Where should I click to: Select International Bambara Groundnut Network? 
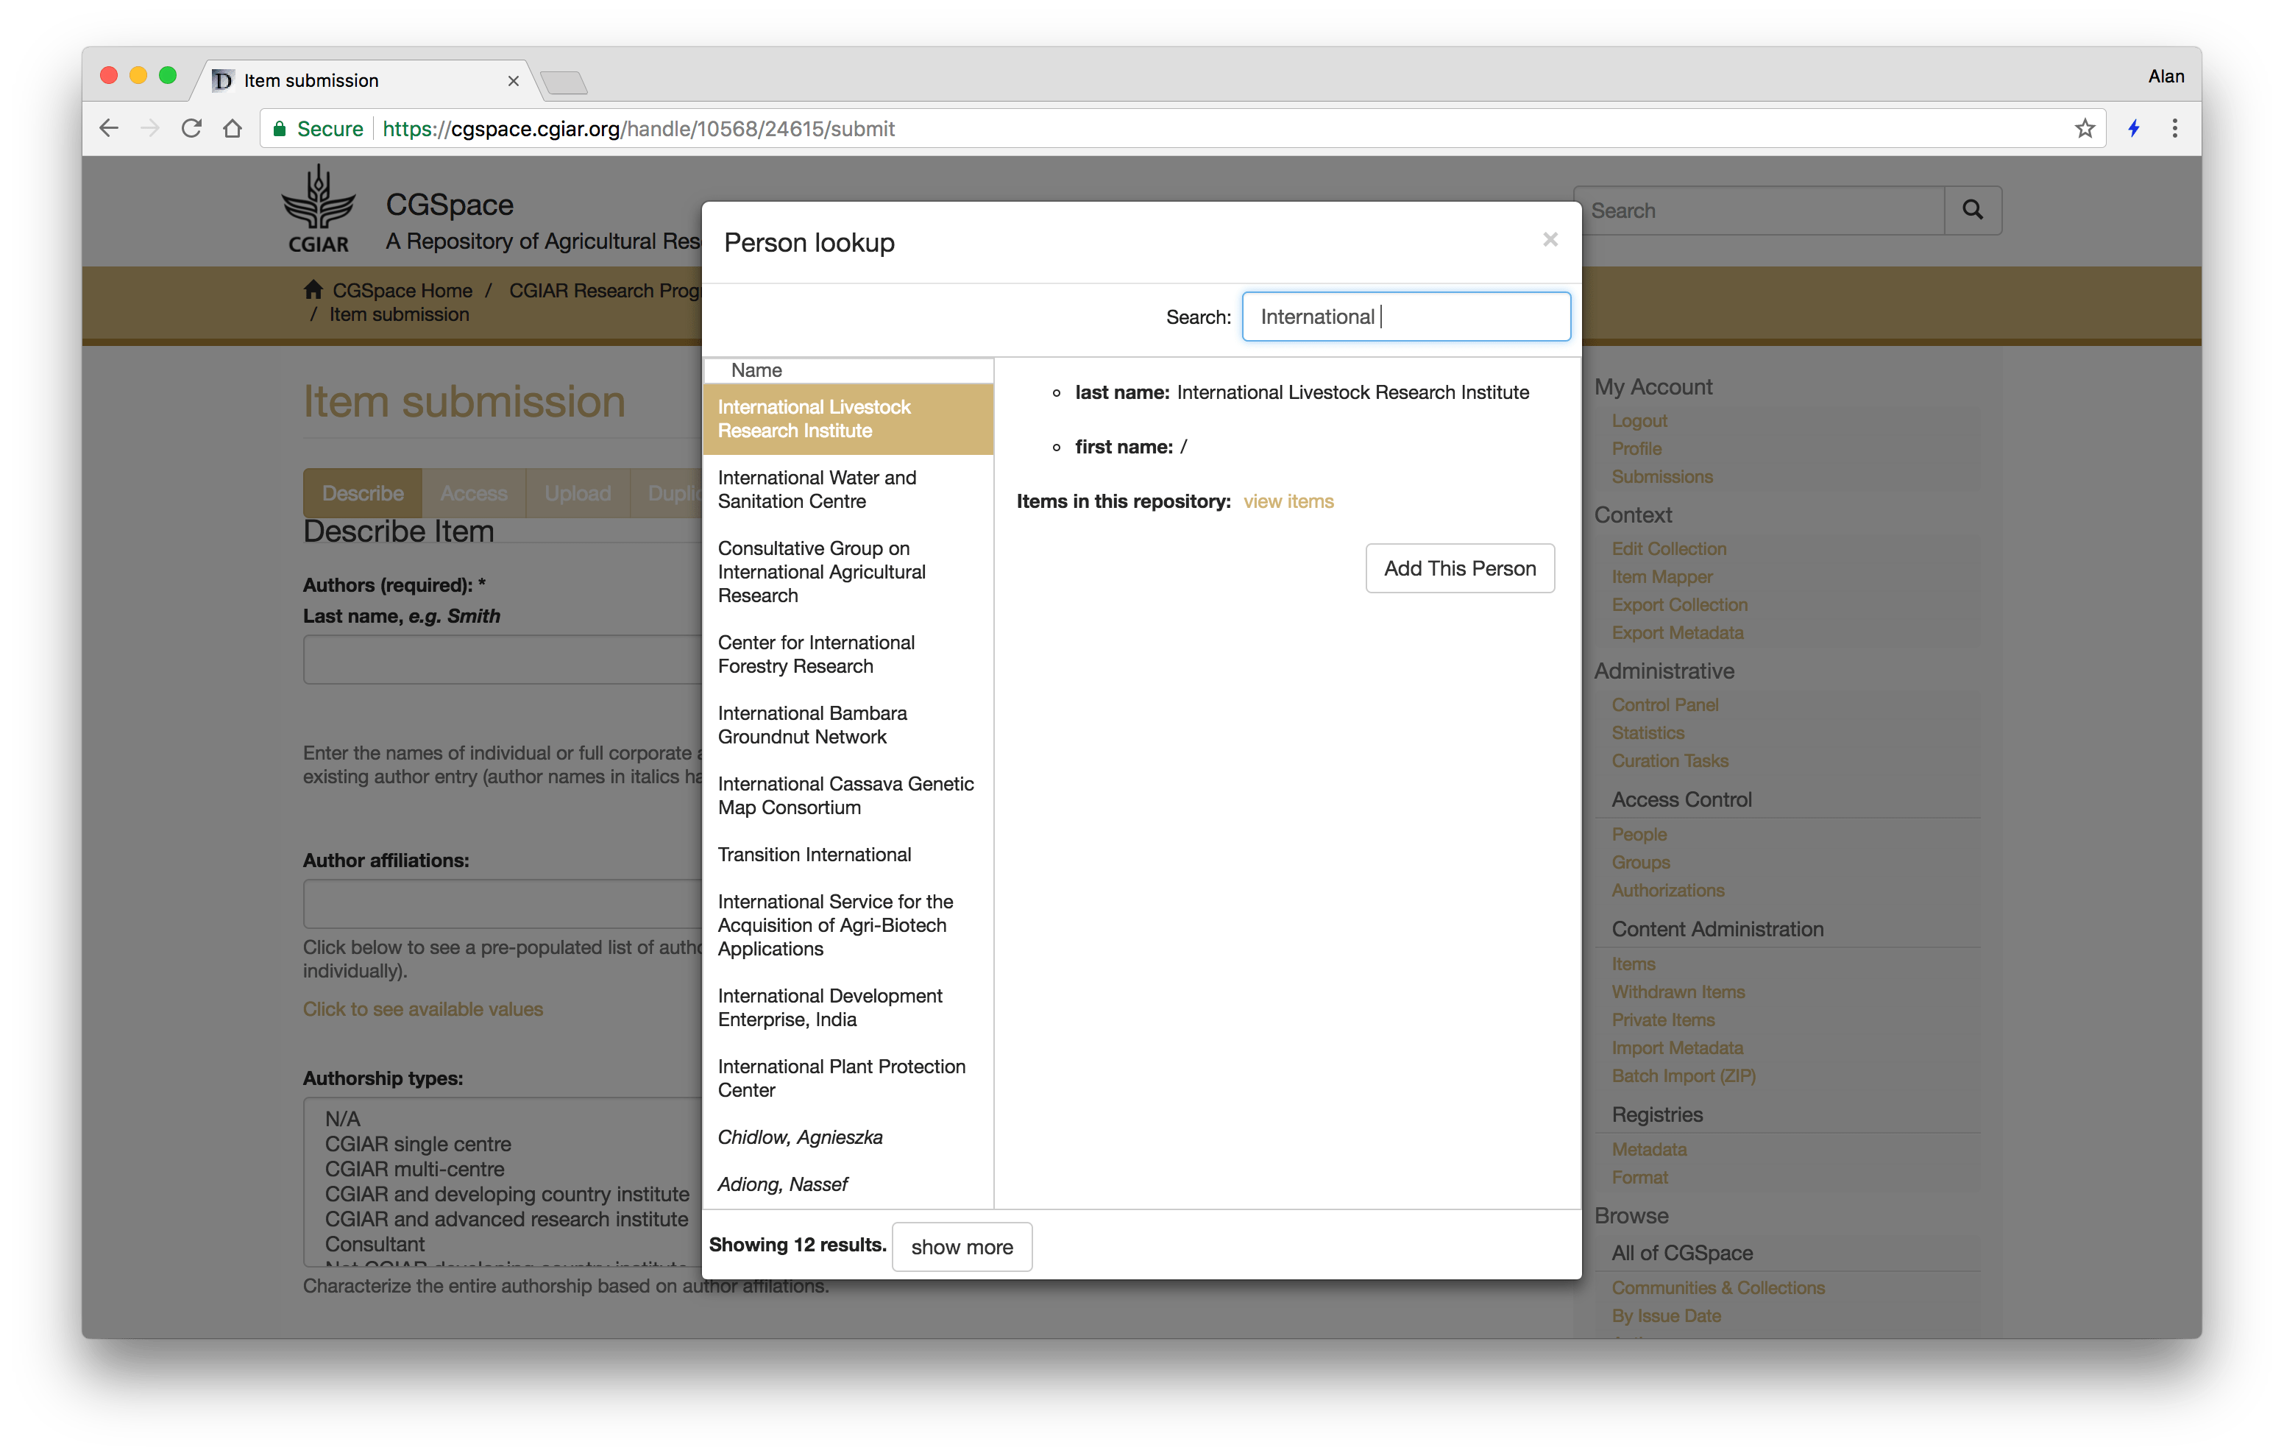[x=848, y=724]
